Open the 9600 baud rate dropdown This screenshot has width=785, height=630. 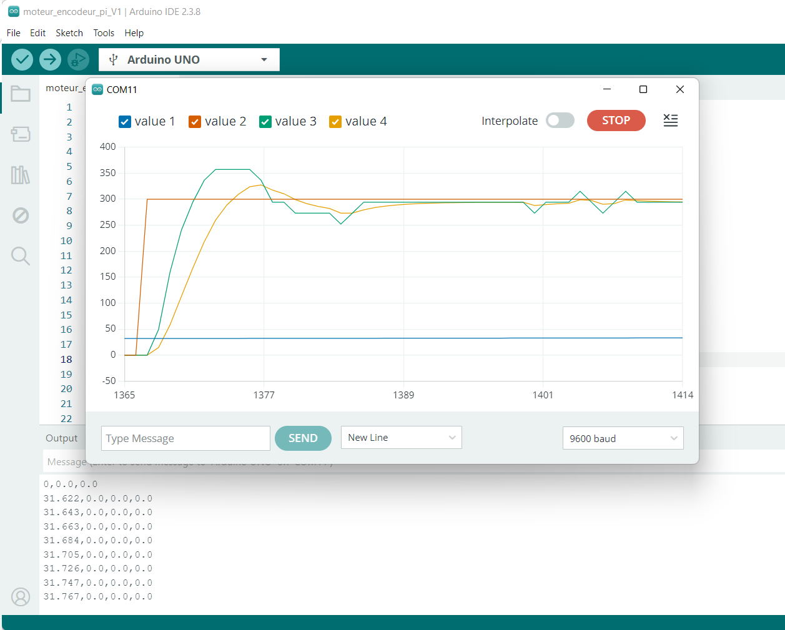[623, 438]
